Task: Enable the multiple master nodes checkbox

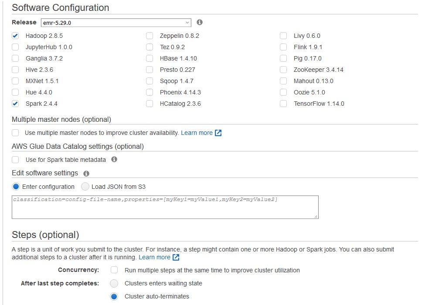Action: tap(15, 133)
